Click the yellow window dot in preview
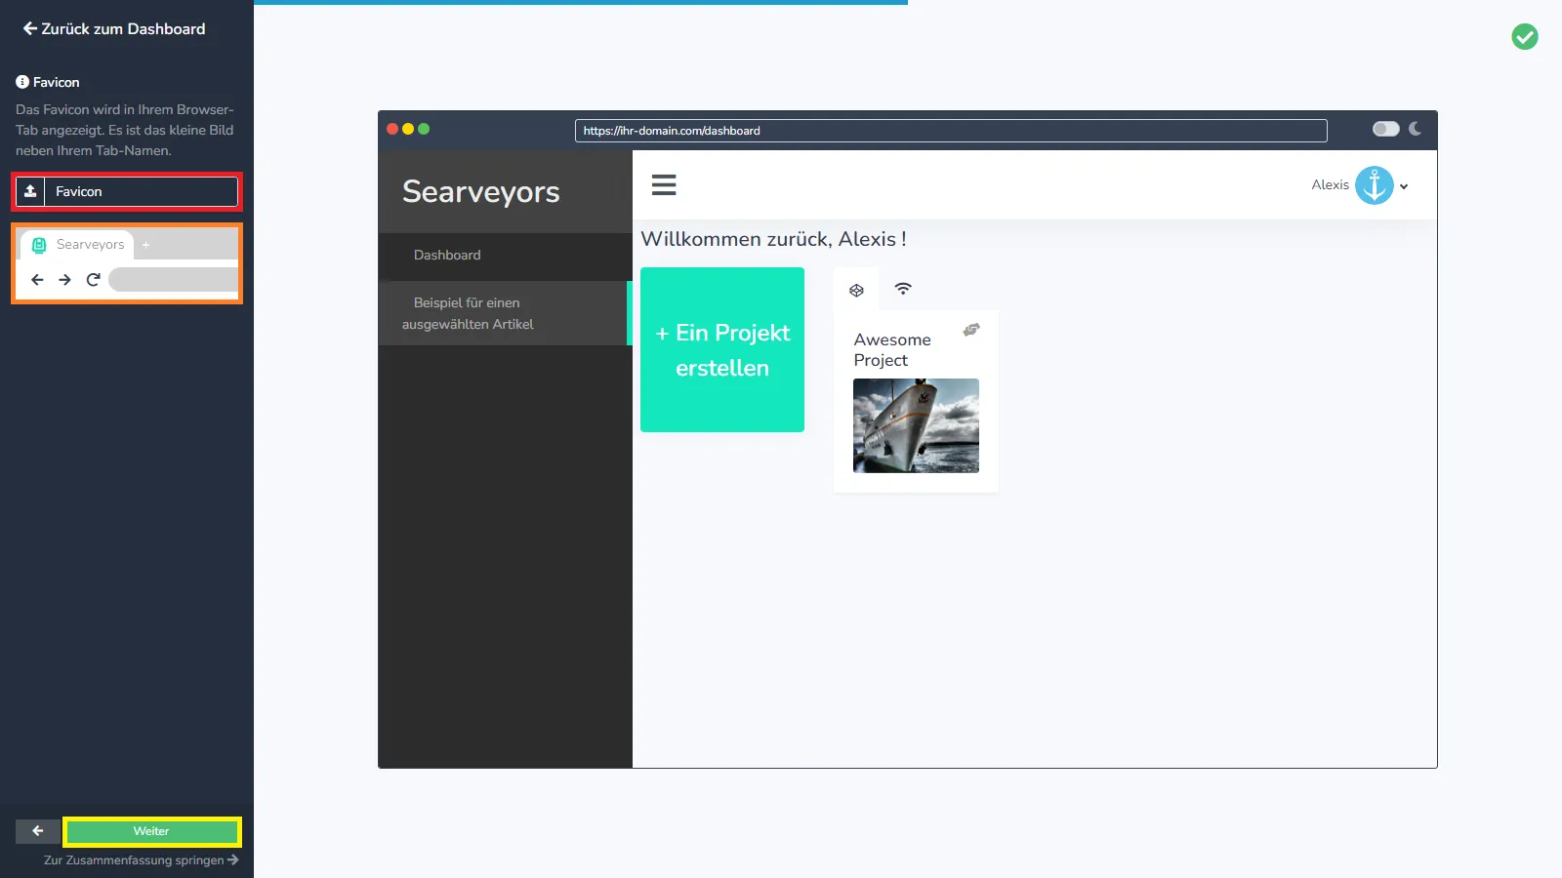 point(408,129)
